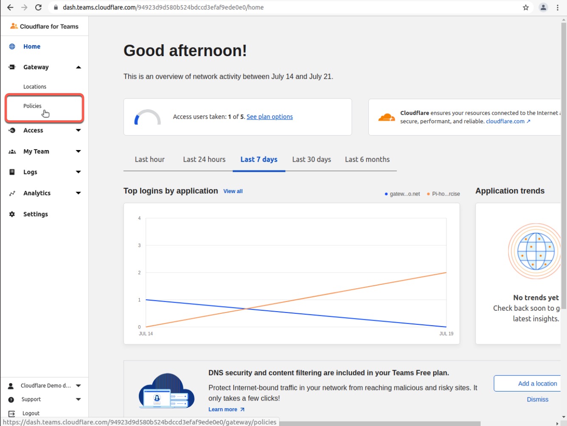
Task: Click the Learn more link
Action: click(x=226, y=409)
